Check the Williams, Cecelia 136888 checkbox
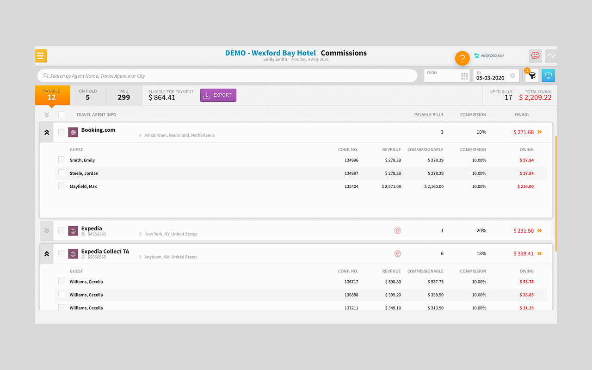 (x=62, y=295)
